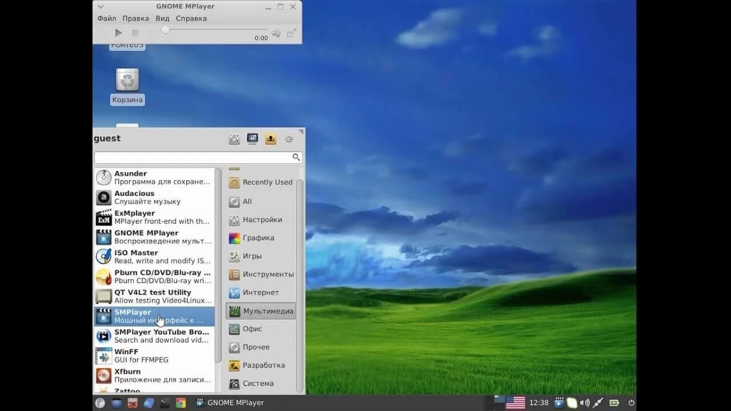Click power button in taskbar corner
Screen dimensions: 731x411
coord(631,403)
